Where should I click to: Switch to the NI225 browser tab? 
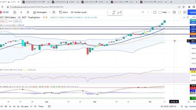[124, 2]
